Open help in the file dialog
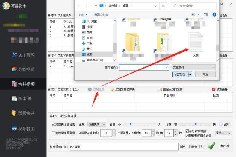236x157 pixels. (x=214, y=14)
